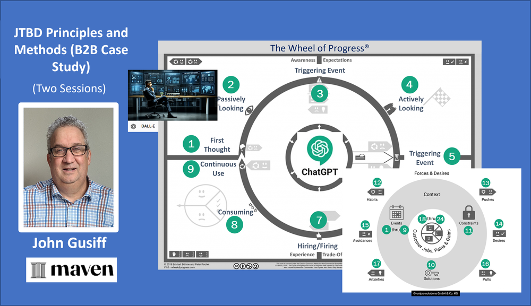The width and height of the screenshot is (531, 306).
Task: Switch to the Expectations tab
Action: click(x=337, y=60)
